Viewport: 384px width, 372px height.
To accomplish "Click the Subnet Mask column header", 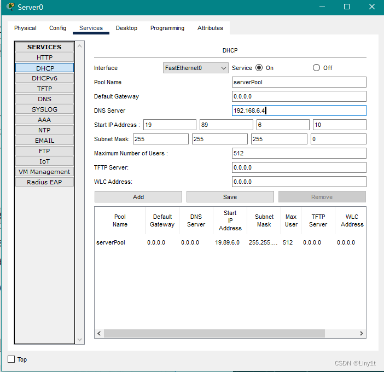I will tap(264, 220).
